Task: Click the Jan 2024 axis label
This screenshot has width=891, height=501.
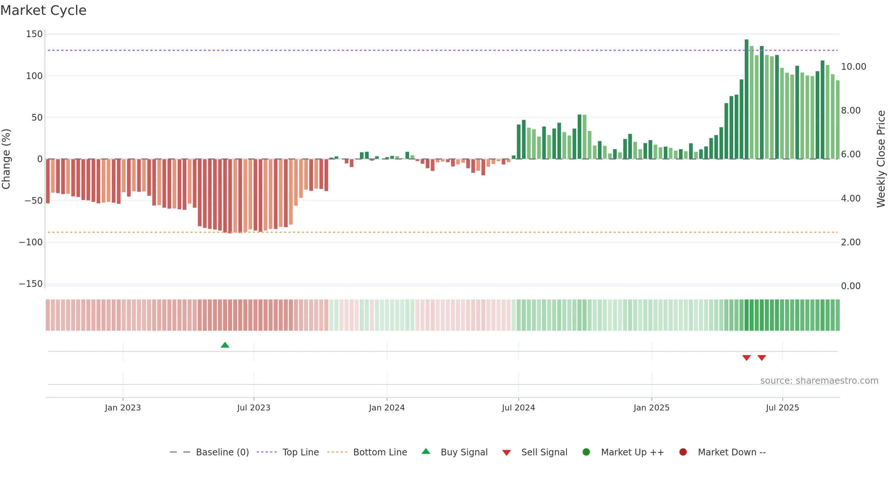Action: point(387,408)
